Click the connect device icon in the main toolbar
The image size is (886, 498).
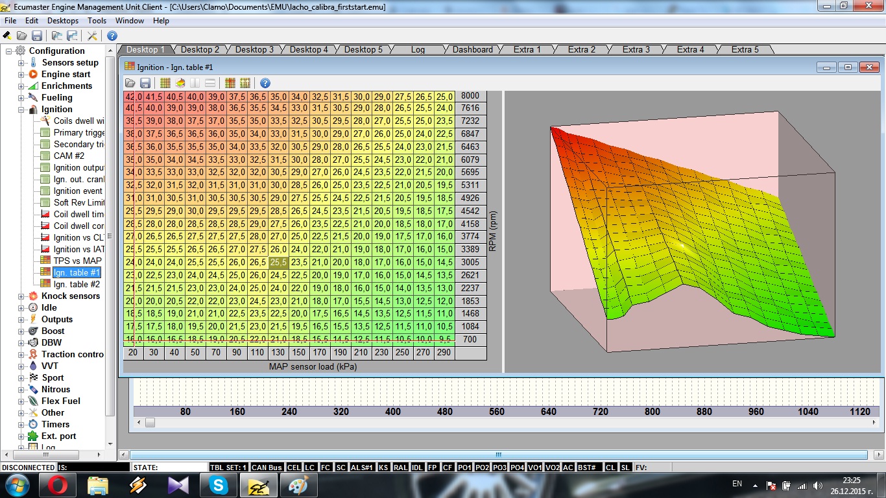[x=7, y=36]
